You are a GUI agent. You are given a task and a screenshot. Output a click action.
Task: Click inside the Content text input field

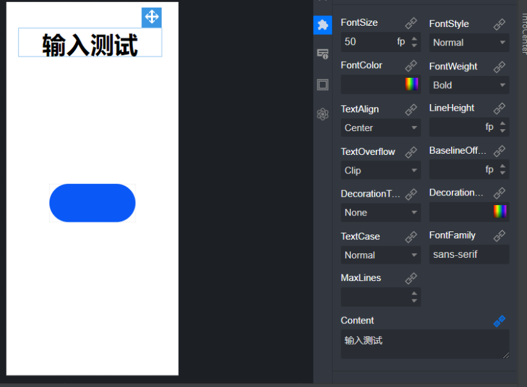click(x=424, y=344)
